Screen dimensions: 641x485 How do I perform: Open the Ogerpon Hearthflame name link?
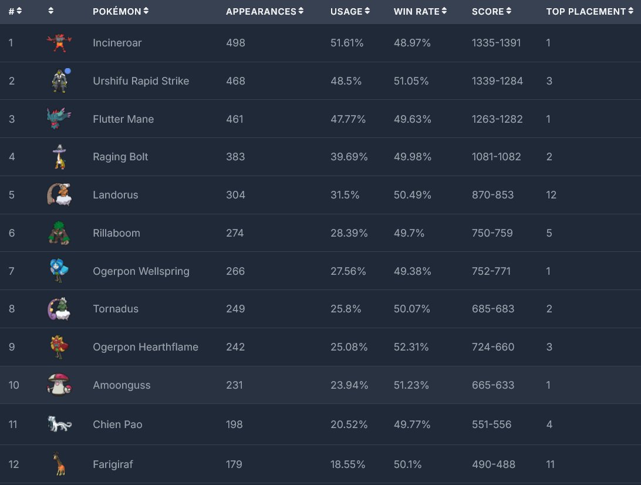coord(146,347)
